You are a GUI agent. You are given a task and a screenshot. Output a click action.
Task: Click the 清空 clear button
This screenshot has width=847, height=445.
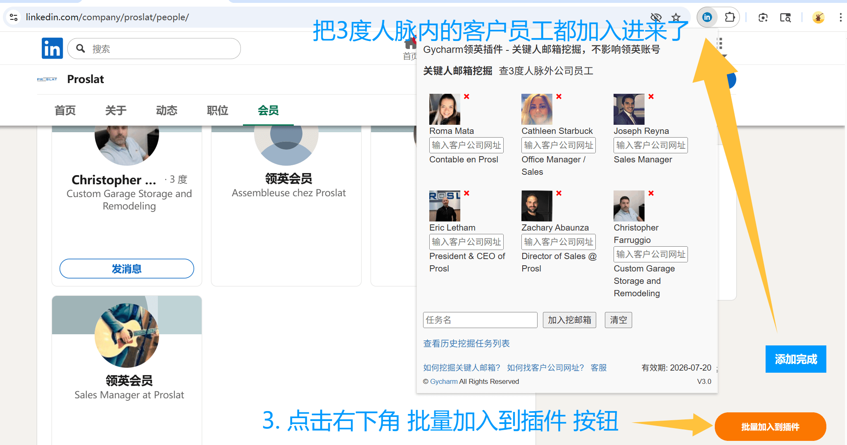point(619,320)
